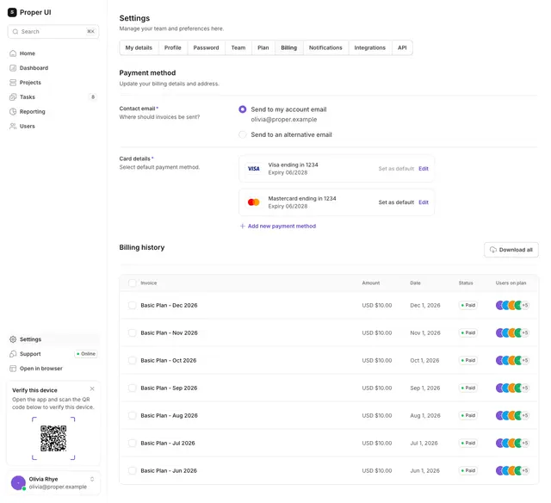The image size is (551, 503).
Task: Click user avatars for Jun 2026 invoice
Action: click(x=512, y=470)
